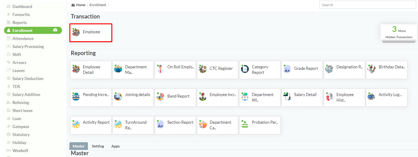Image resolution: width=418 pixels, height=157 pixels.
Task: Click the Home breadcrumb icon
Action: [73, 5]
